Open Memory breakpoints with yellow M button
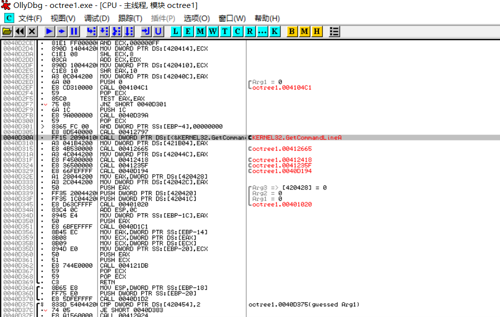 [x=305, y=32]
